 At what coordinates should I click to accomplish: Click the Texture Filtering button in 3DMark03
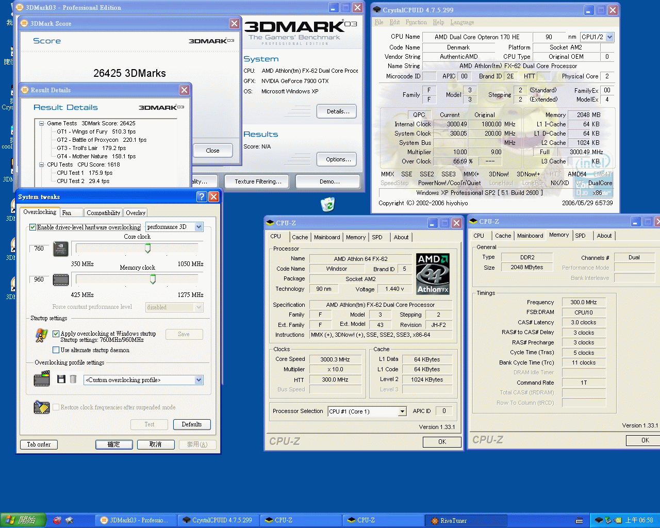click(x=258, y=181)
